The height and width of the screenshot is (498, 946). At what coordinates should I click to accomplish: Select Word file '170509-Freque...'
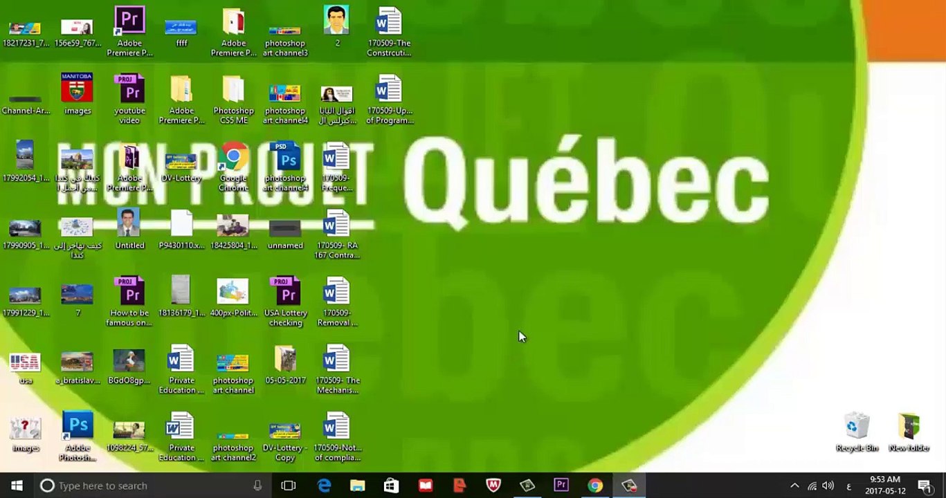pos(337,169)
